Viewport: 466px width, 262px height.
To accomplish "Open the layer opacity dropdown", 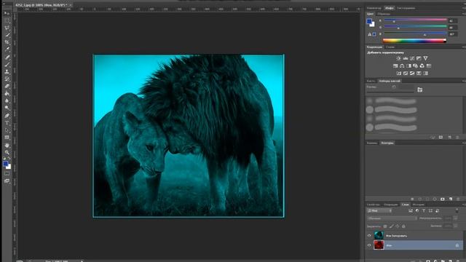I will pyautogui.click(x=455, y=218).
